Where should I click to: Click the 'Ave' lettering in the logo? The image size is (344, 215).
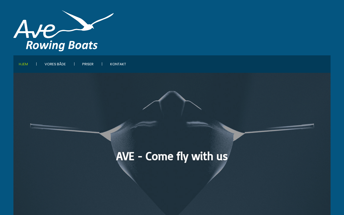point(34,29)
